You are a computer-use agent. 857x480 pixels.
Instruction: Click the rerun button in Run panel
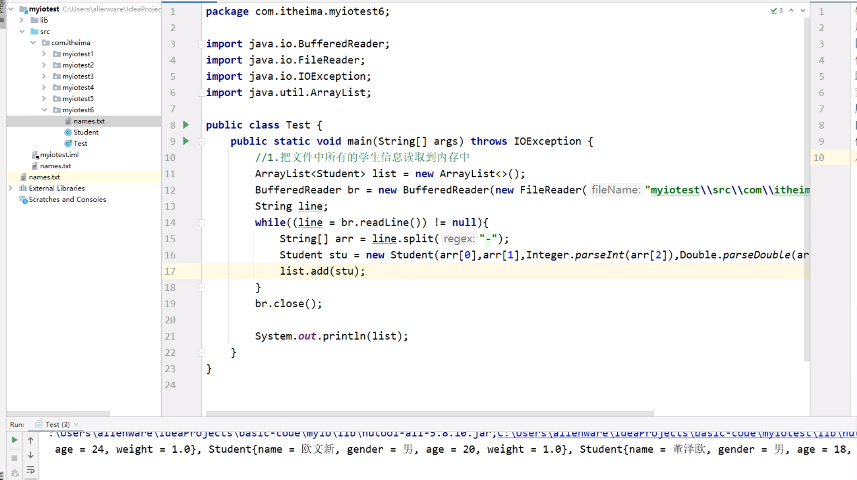(14, 439)
